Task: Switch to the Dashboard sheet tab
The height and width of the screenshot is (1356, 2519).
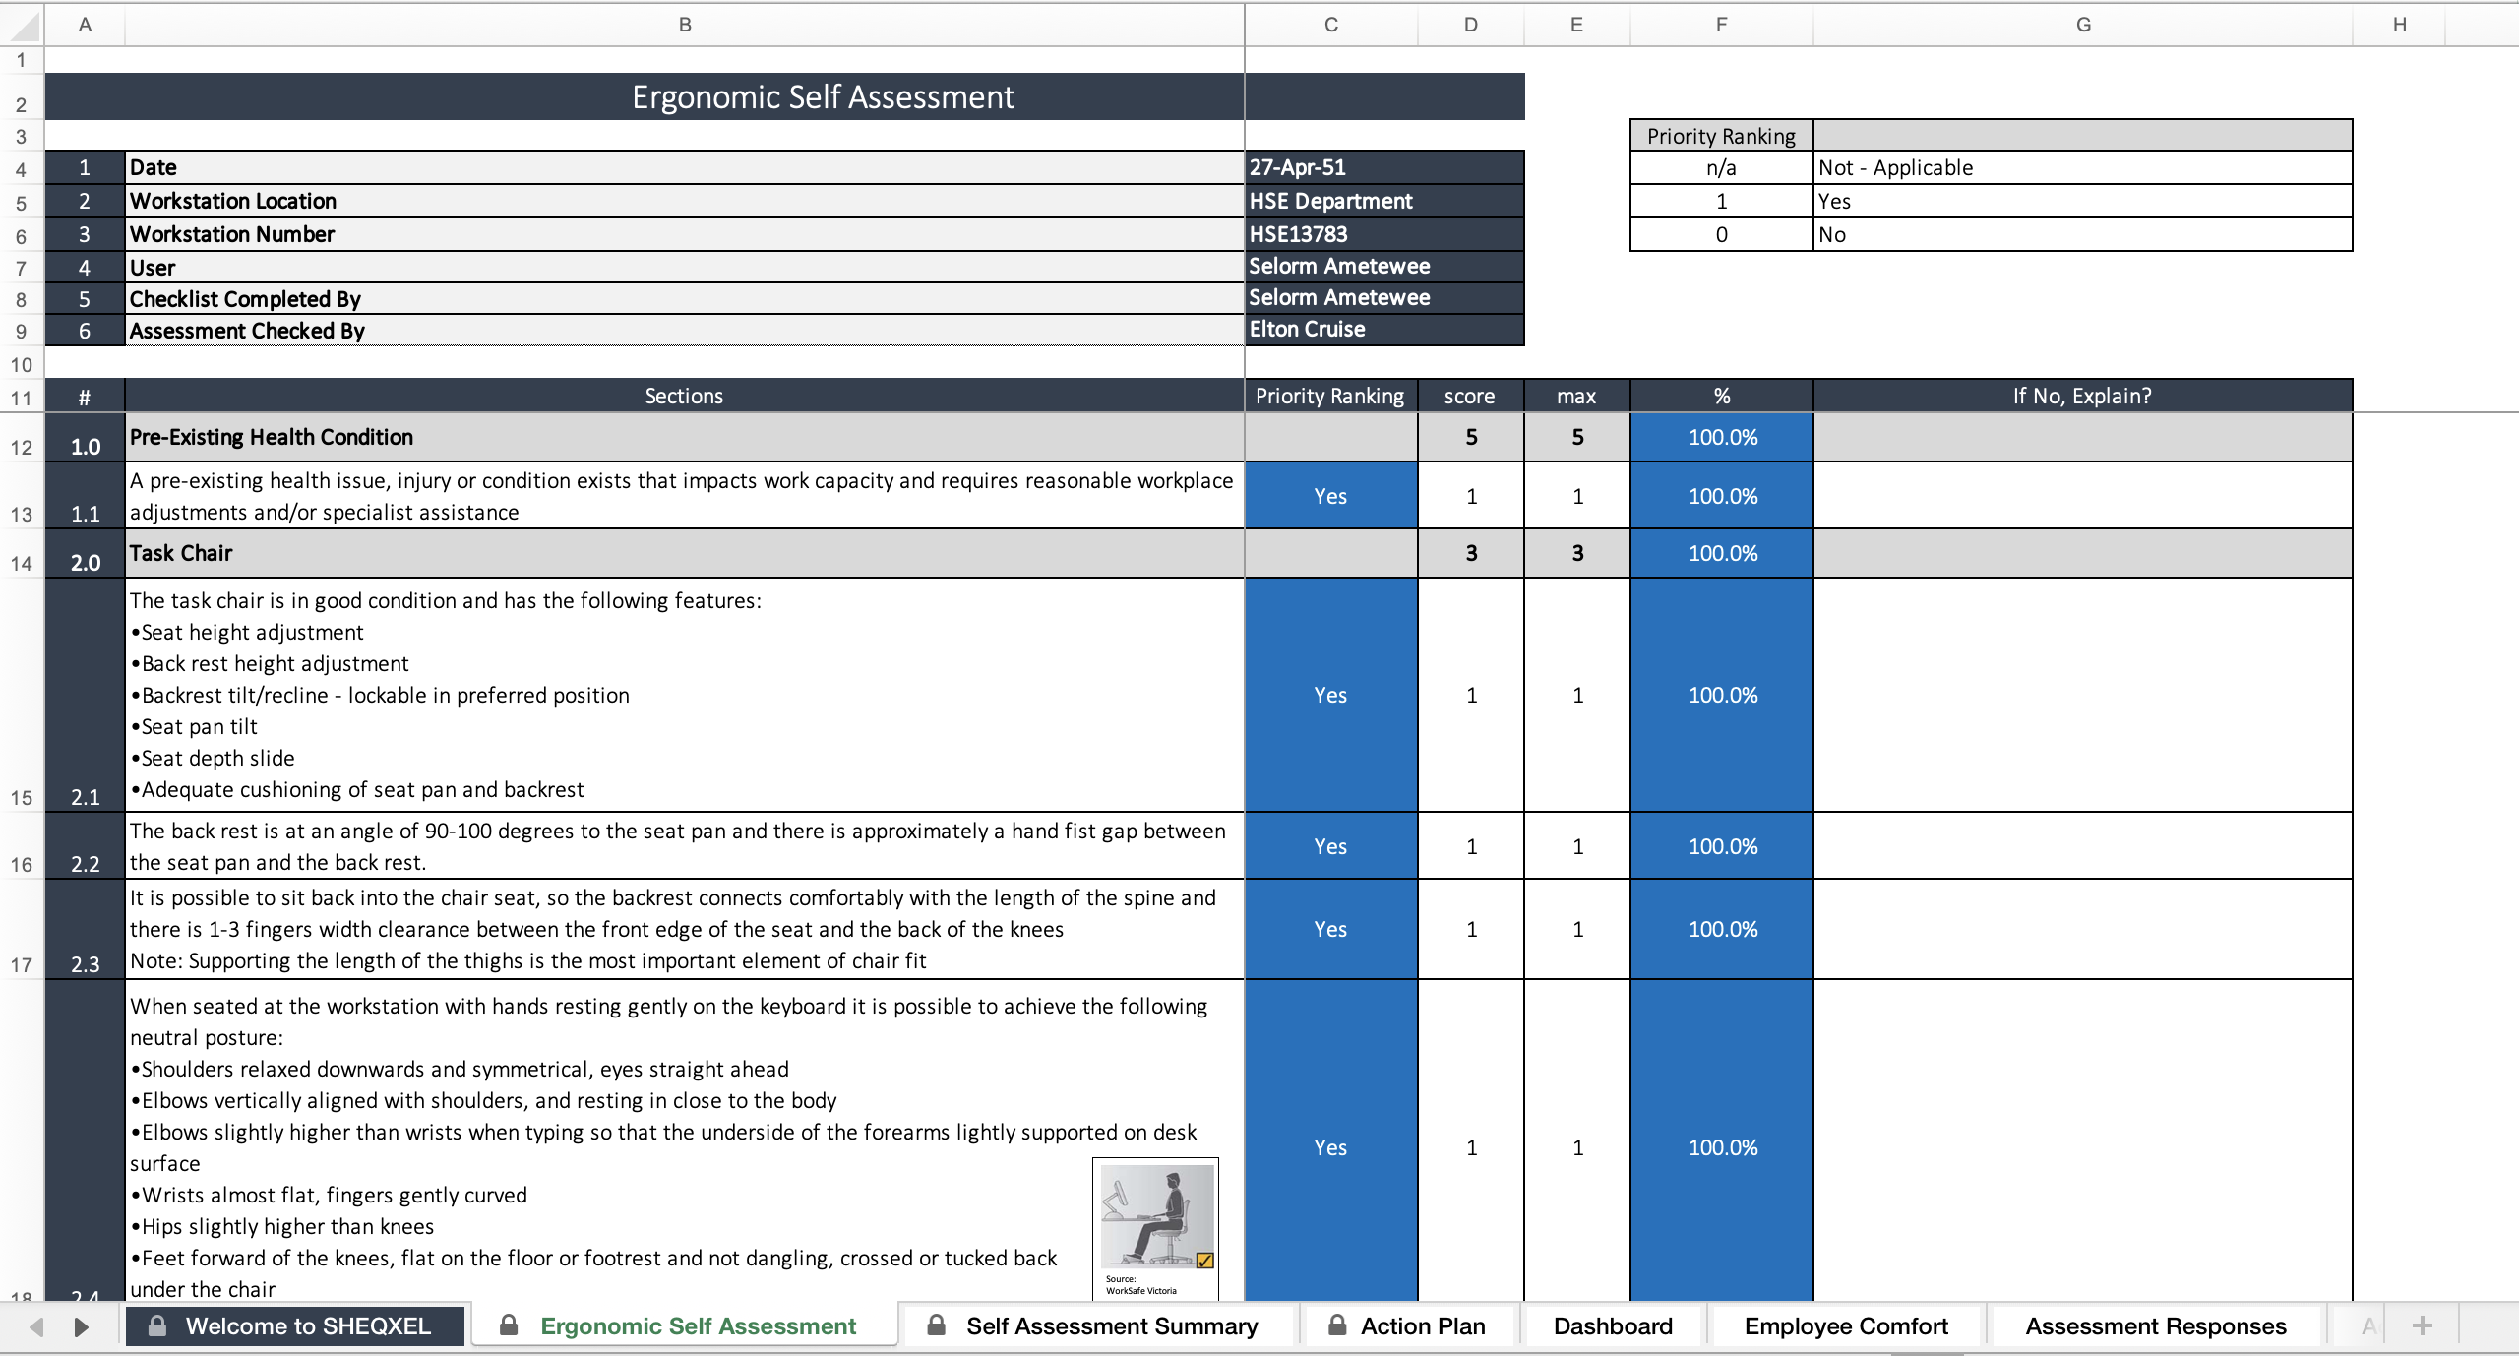Action: [x=1613, y=1325]
